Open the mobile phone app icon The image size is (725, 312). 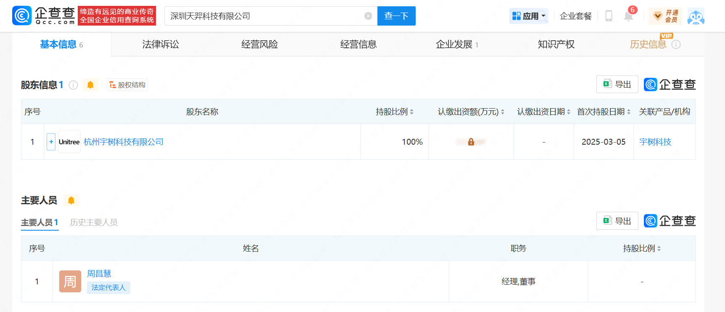pyautogui.click(x=609, y=16)
